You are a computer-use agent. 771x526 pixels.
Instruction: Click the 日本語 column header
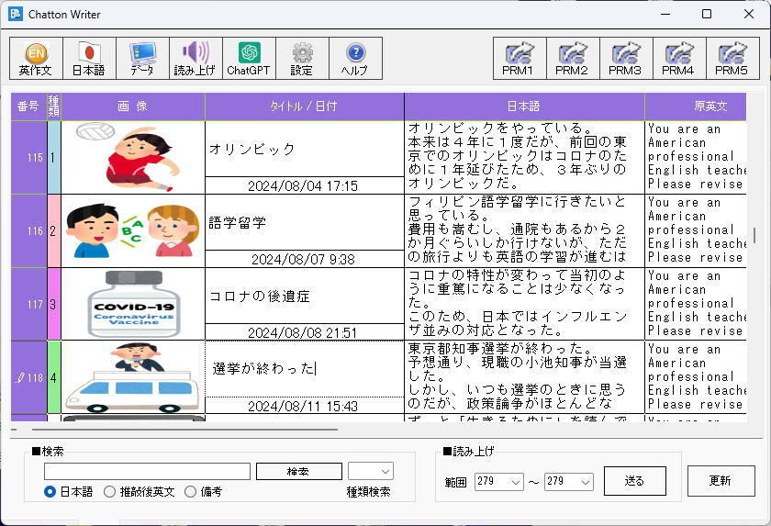(x=524, y=106)
